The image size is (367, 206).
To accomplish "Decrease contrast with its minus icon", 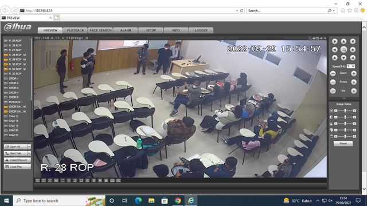I will tap(336, 117).
